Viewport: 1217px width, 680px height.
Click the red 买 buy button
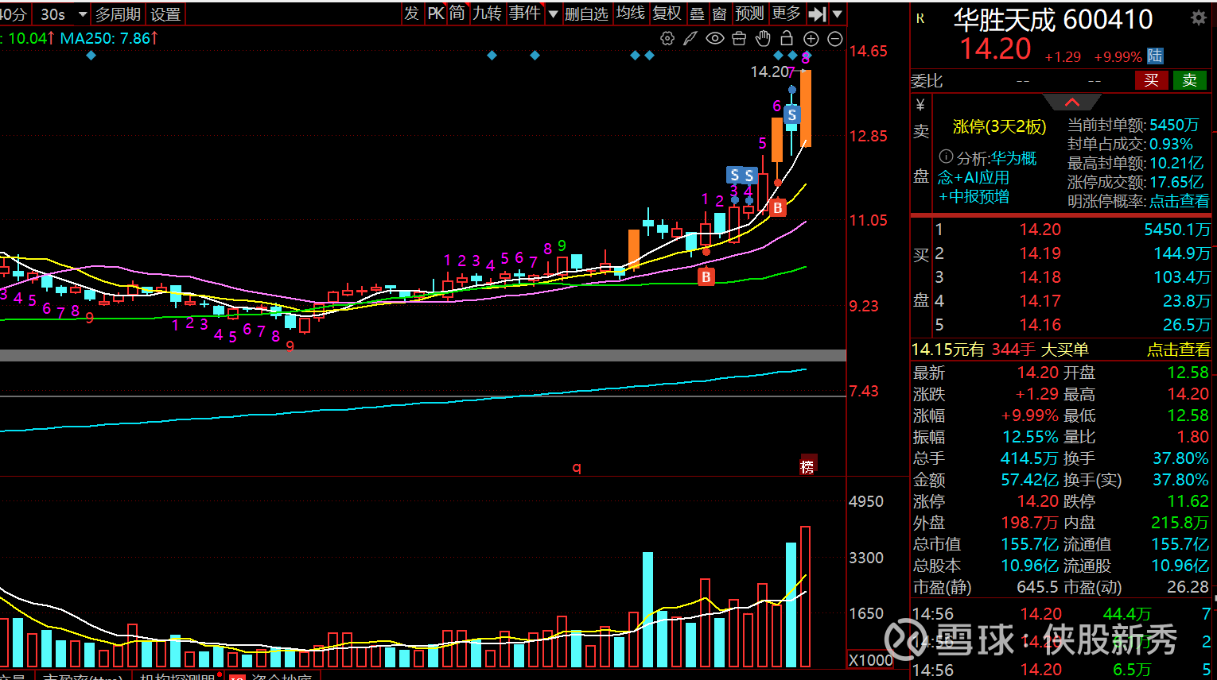pos(1151,80)
